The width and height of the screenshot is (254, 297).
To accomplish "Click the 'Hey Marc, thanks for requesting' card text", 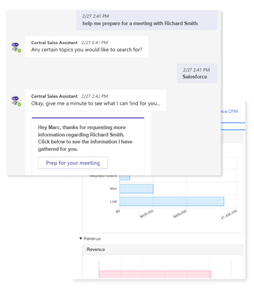I will coord(85,138).
